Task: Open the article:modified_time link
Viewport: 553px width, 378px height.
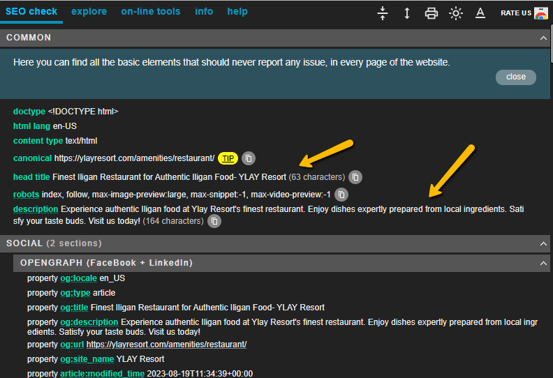Action: (102, 373)
